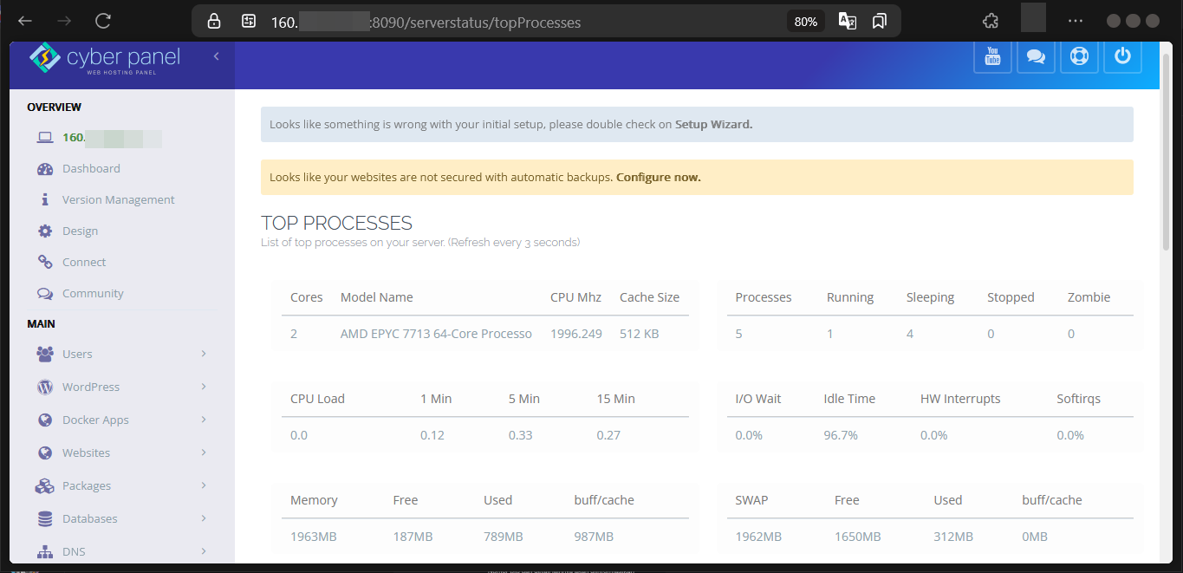
Task: Click the CyberPanel logo
Action: click(105, 58)
